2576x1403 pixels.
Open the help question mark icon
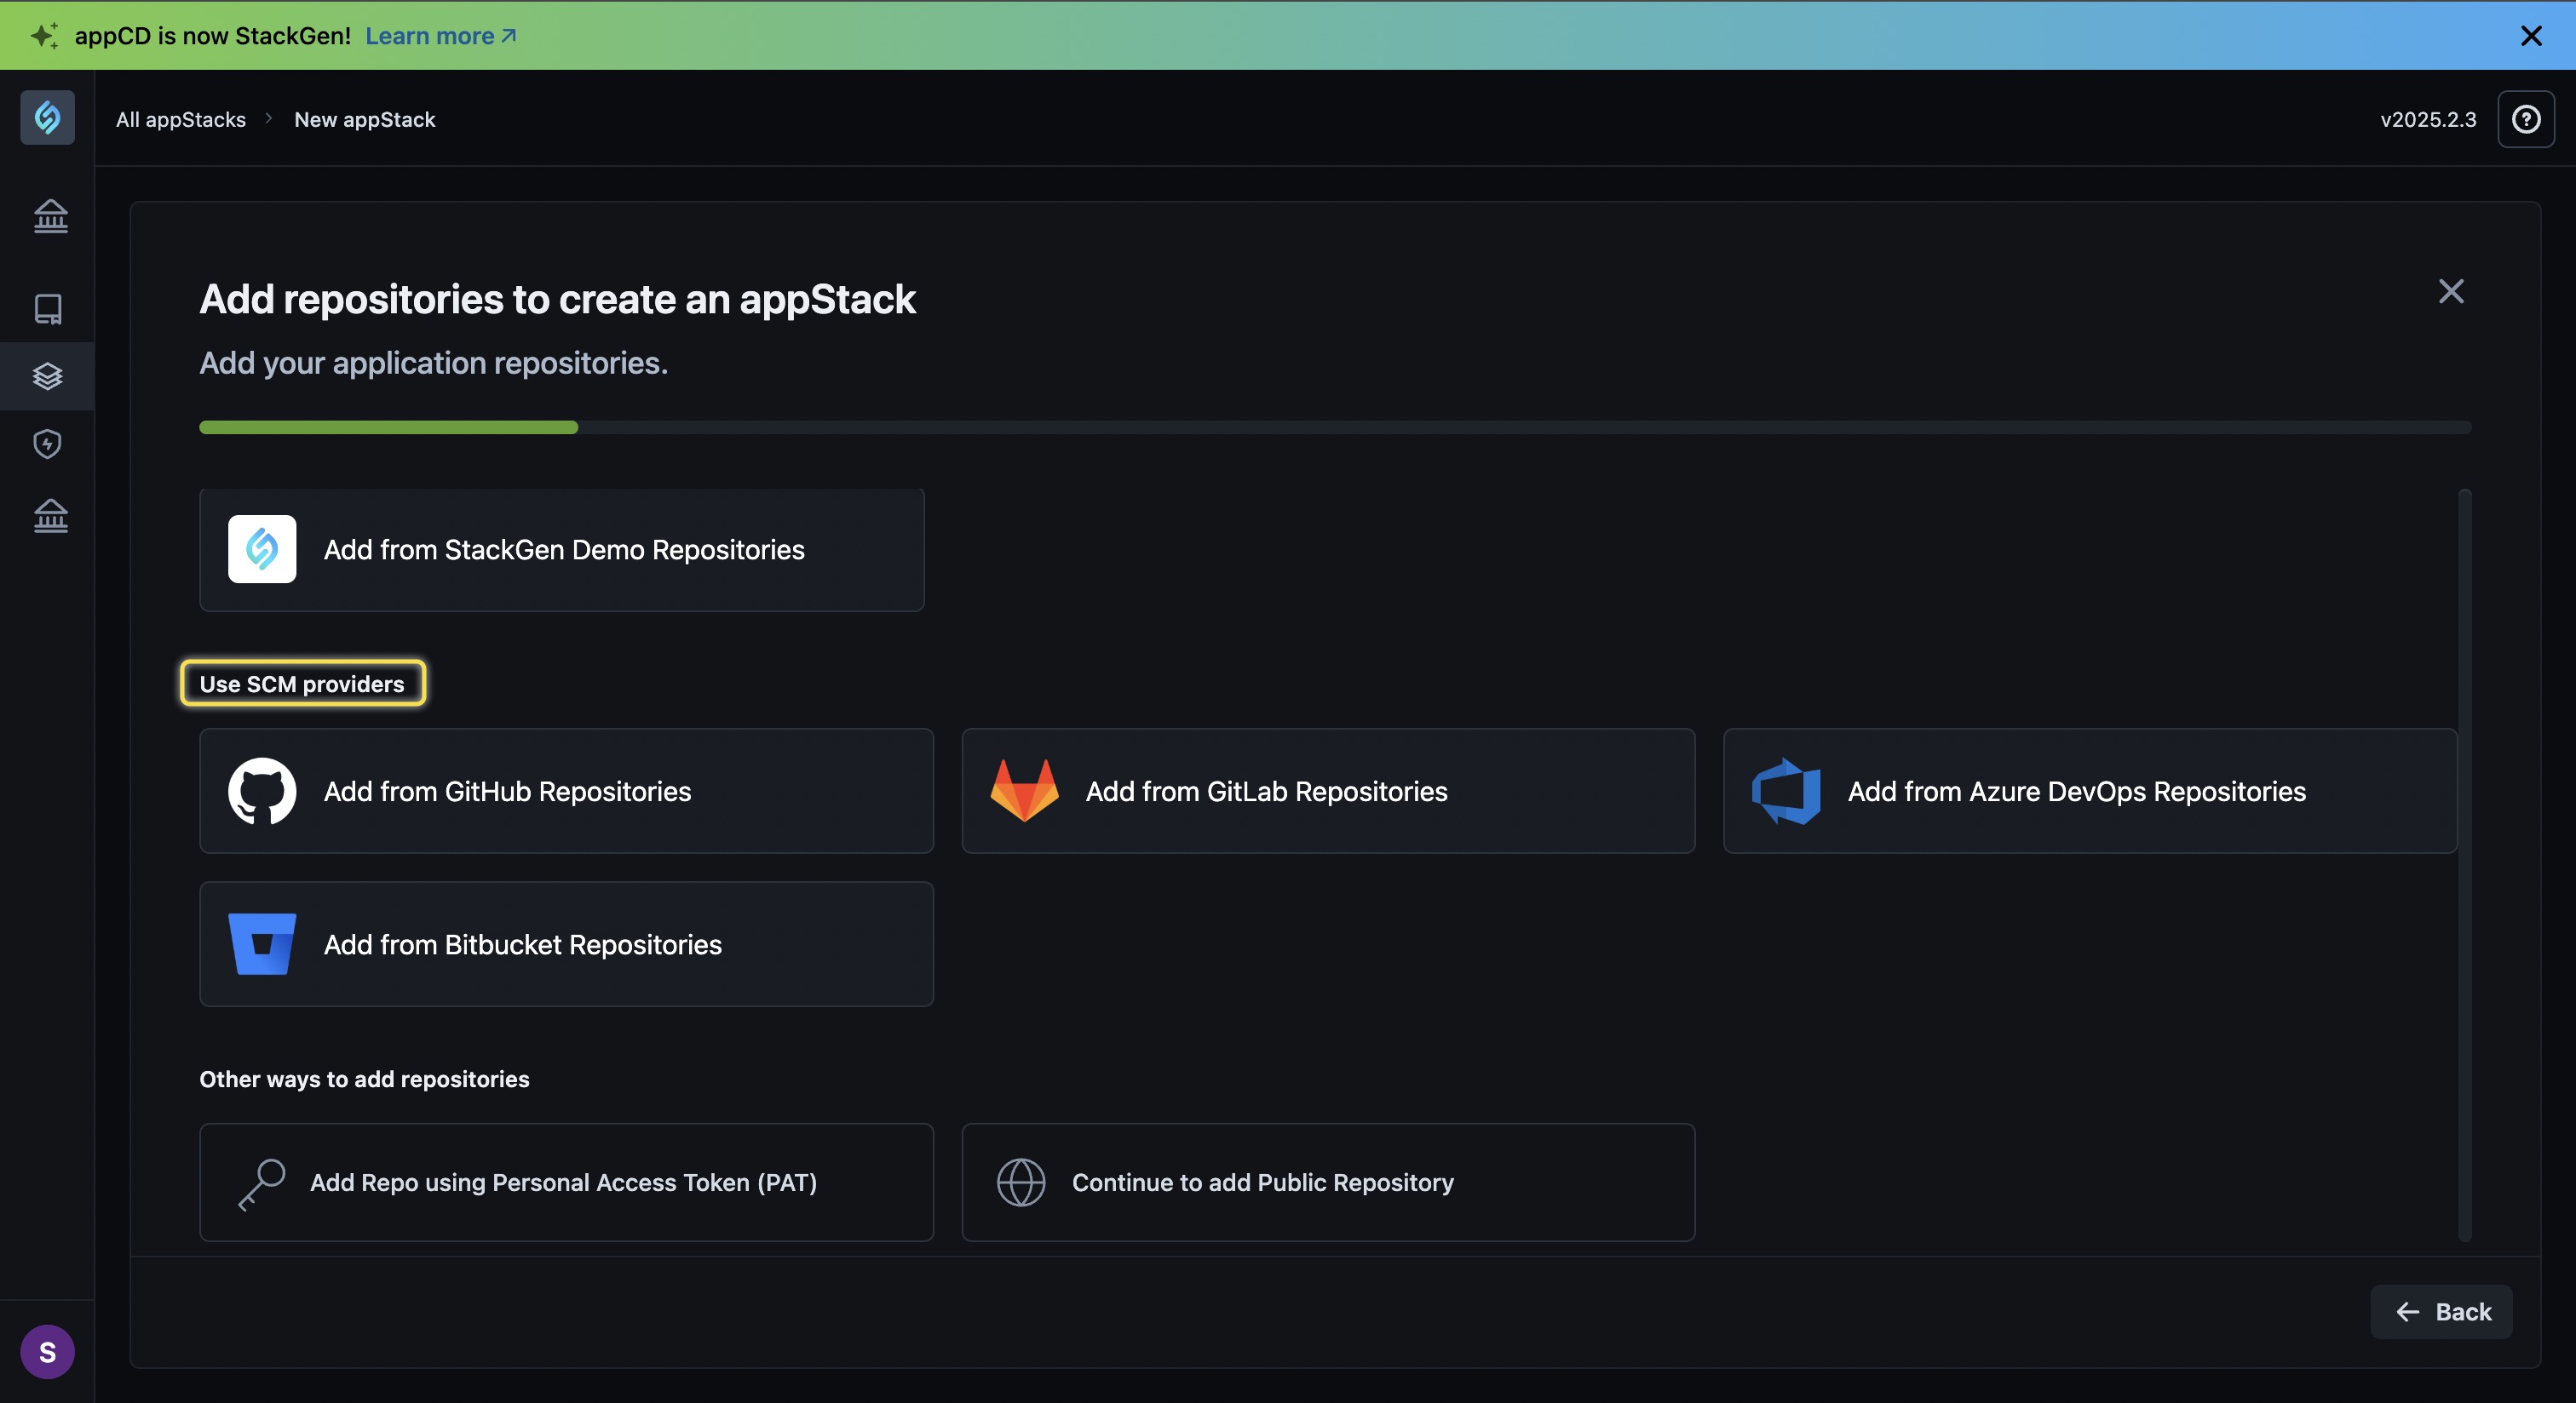[2526, 119]
